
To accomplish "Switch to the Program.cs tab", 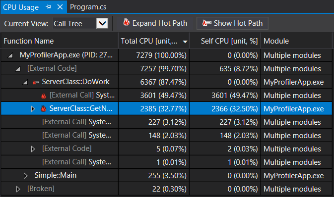I will pyautogui.click(x=88, y=7).
